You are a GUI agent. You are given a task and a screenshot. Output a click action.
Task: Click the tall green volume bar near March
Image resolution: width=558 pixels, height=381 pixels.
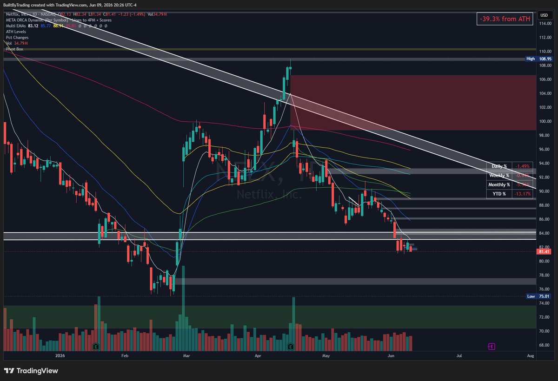183,309
